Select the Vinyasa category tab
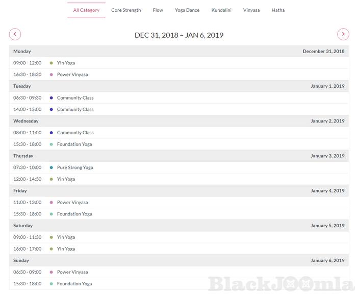The width and height of the screenshot is (357, 294). click(x=251, y=10)
